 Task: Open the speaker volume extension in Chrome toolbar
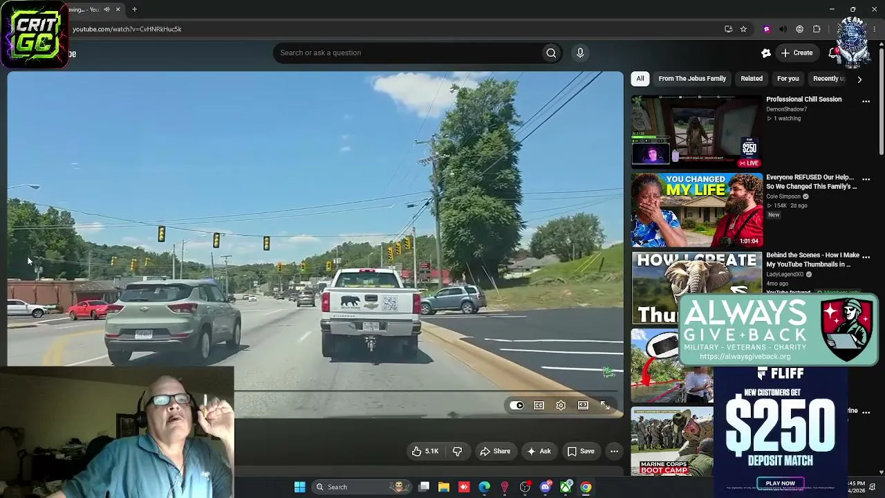[x=783, y=29]
